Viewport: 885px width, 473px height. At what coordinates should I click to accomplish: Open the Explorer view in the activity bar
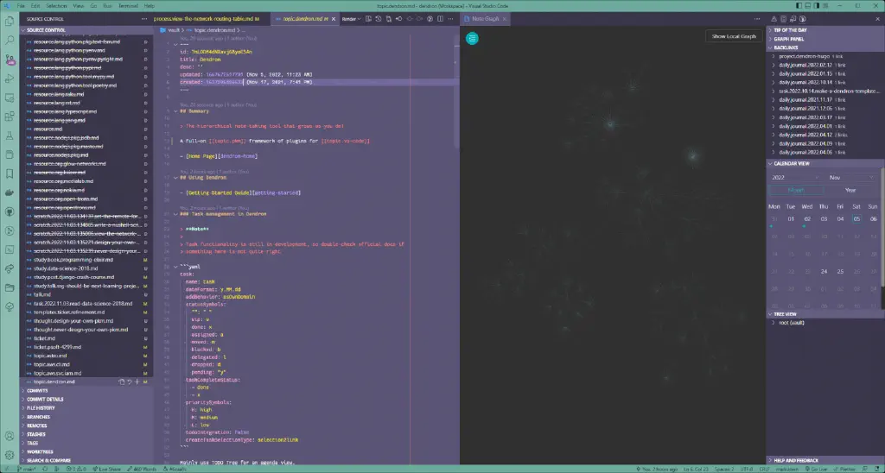coord(9,22)
